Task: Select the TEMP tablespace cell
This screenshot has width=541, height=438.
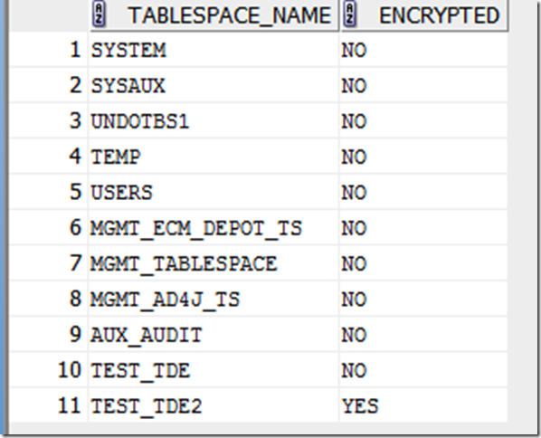Action: tap(214, 157)
